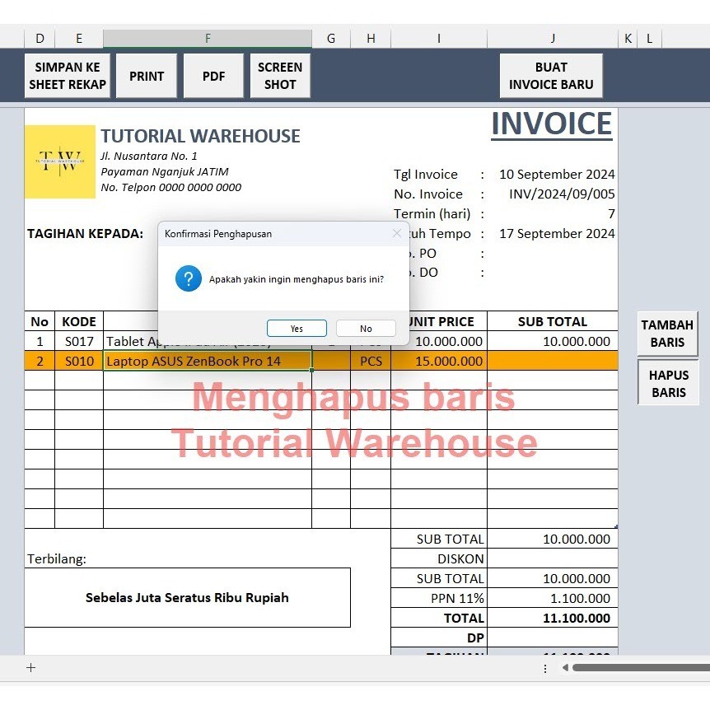Select the 'TUTORIAL WAREHOUSE' company title
The height and width of the screenshot is (710, 710).
point(200,136)
